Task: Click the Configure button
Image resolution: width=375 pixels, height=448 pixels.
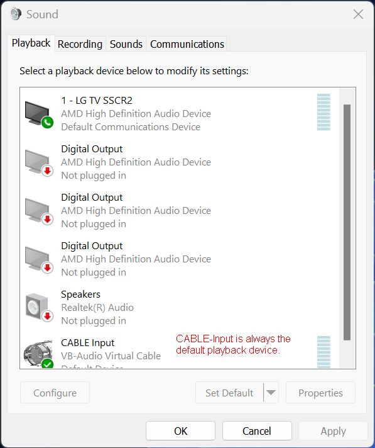Action: [55, 393]
